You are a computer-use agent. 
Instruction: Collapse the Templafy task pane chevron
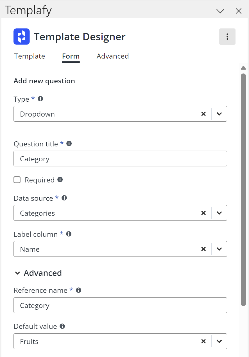tap(220, 11)
